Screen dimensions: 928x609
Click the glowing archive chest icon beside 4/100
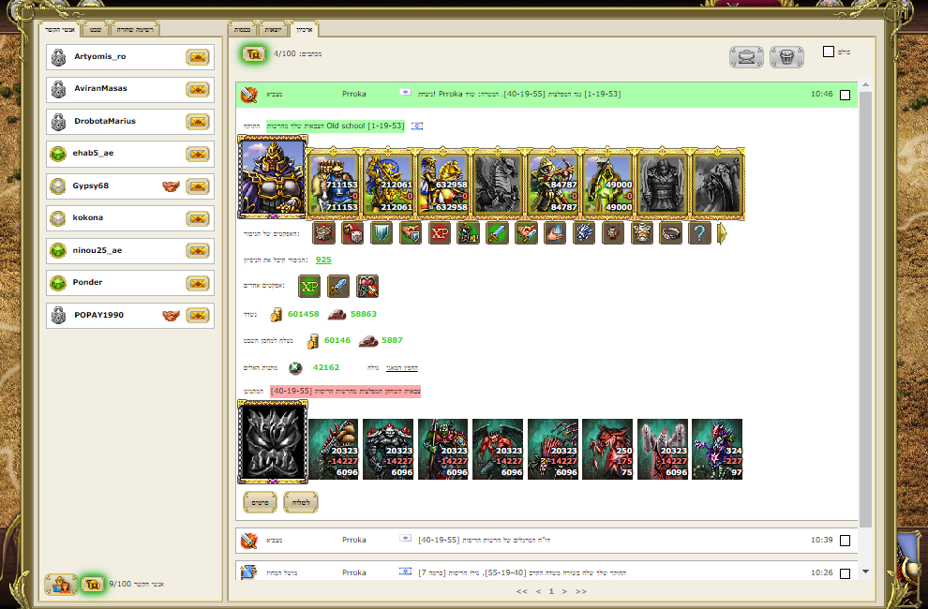254,54
